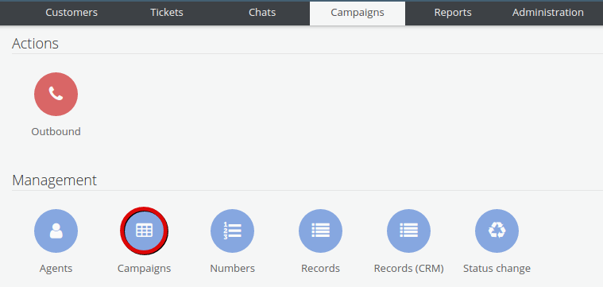603x287 pixels.
Task: Click the Outbound text label
Action: (x=56, y=131)
